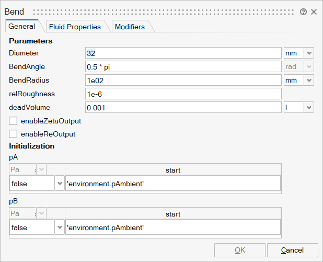Click the BendRadius value field
This screenshot has height=262, width=323.
point(183,80)
